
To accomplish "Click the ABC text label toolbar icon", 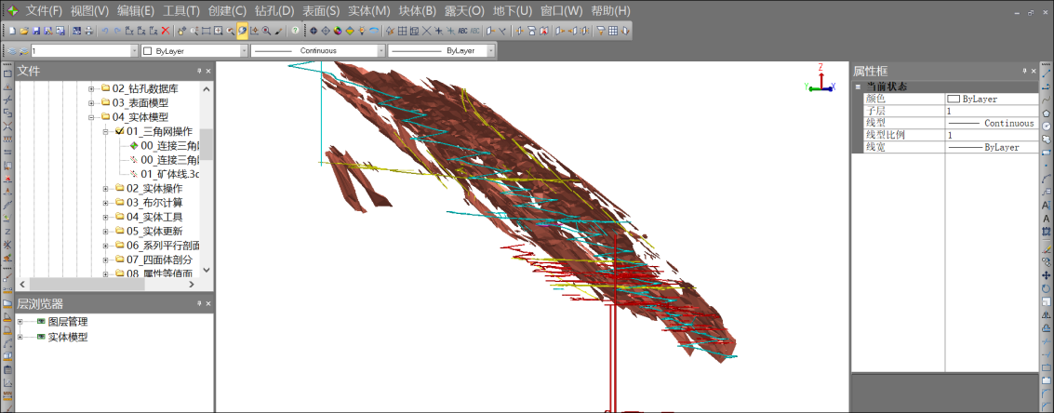I will [462, 31].
